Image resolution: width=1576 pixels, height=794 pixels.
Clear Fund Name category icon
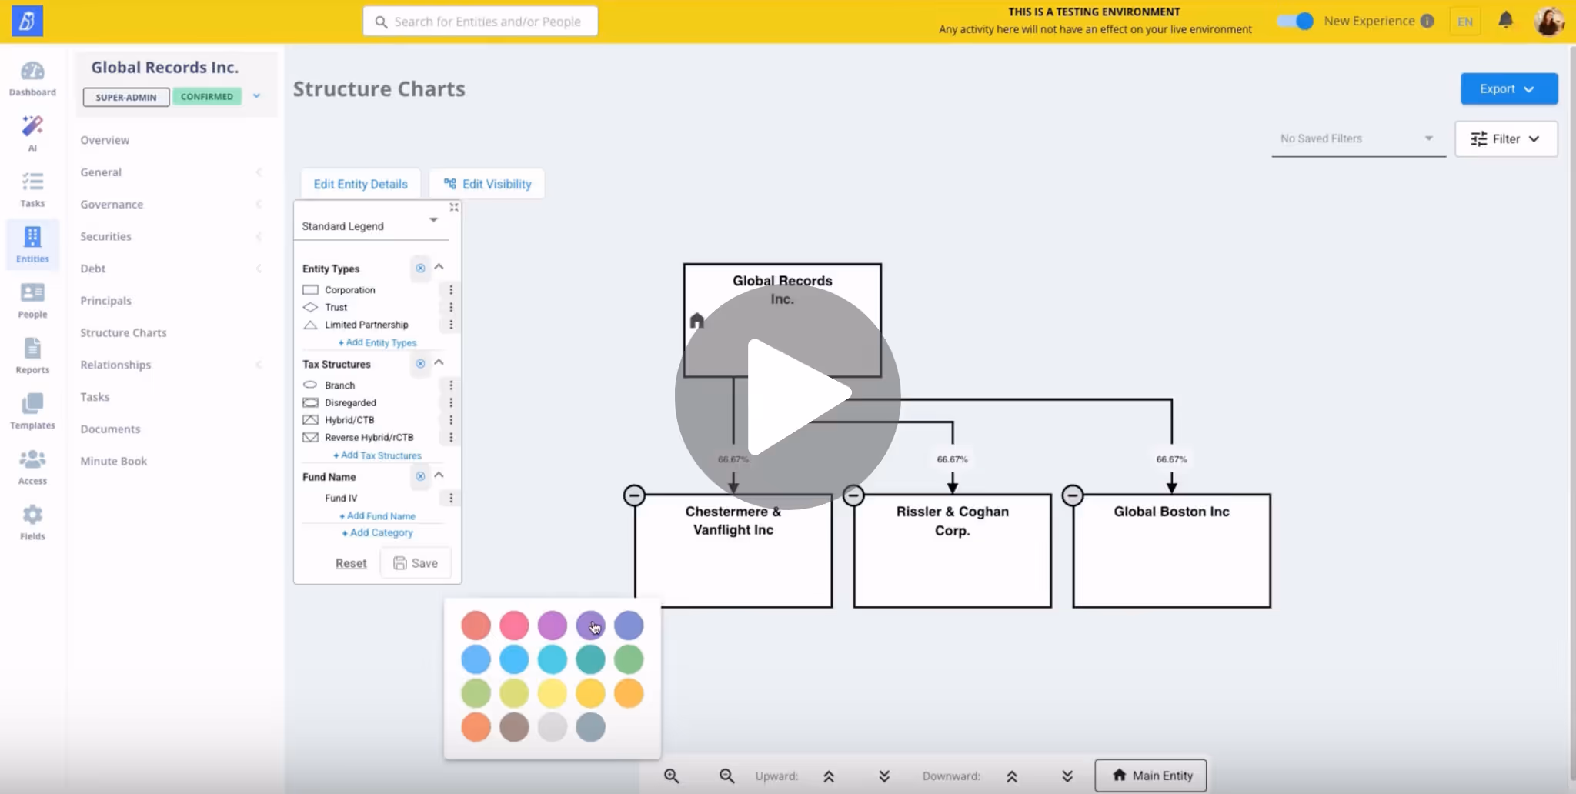[x=420, y=476]
